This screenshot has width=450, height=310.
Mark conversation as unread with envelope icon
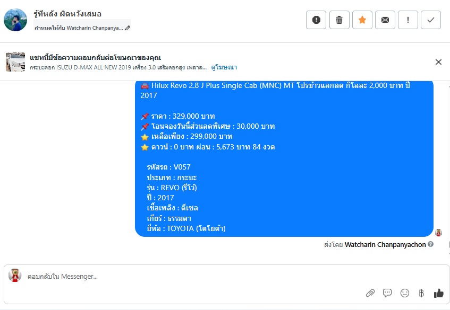tap(385, 20)
